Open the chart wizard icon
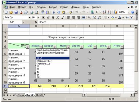The height and width of the screenshot is (104, 139). [115, 12]
